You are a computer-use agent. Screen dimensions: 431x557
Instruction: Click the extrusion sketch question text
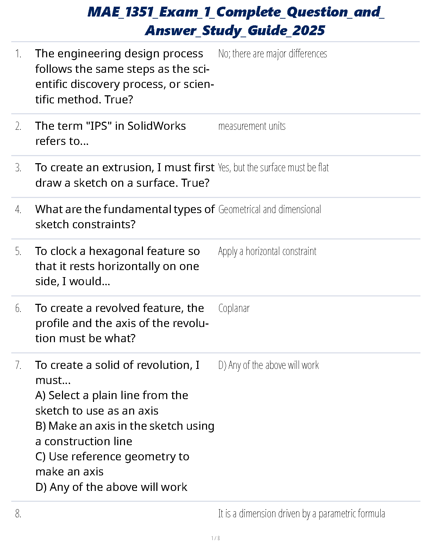click(x=124, y=175)
